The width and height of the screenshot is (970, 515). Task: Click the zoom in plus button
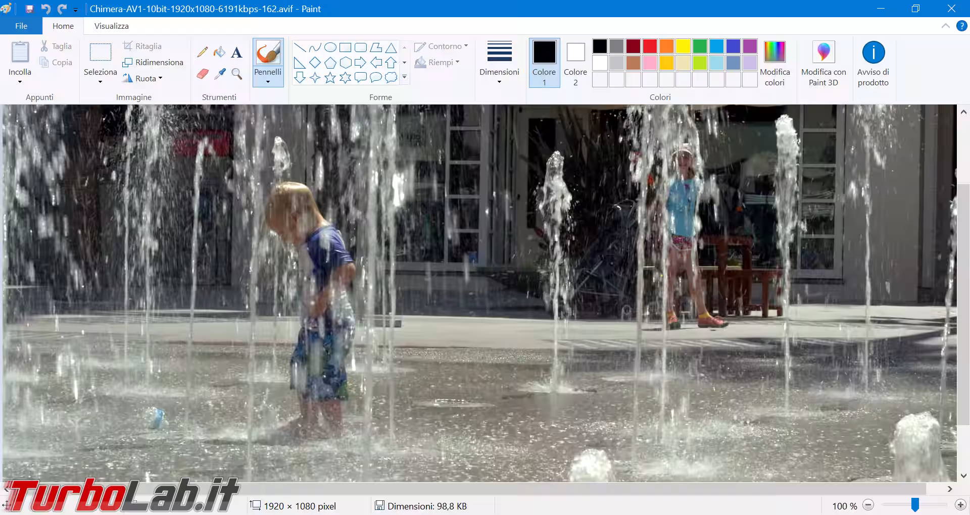pyautogui.click(x=960, y=505)
